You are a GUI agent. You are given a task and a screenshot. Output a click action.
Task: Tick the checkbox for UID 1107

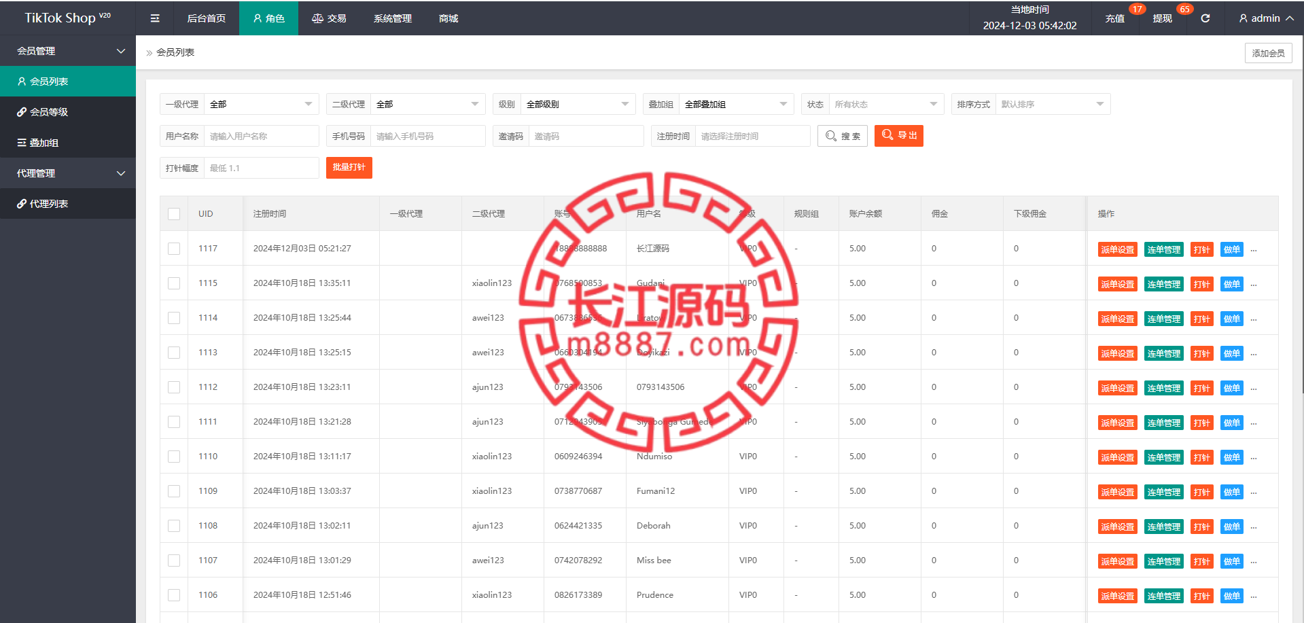174,560
